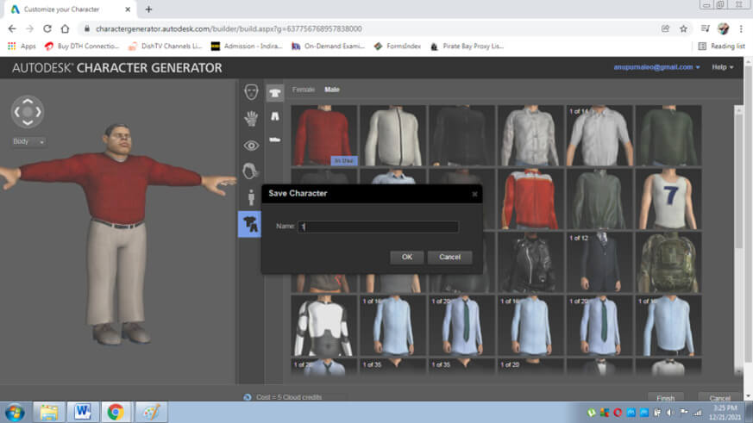753x423 pixels.
Task: Select the dark suit 1 of 12 thumbnail
Action: [x=599, y=263]
